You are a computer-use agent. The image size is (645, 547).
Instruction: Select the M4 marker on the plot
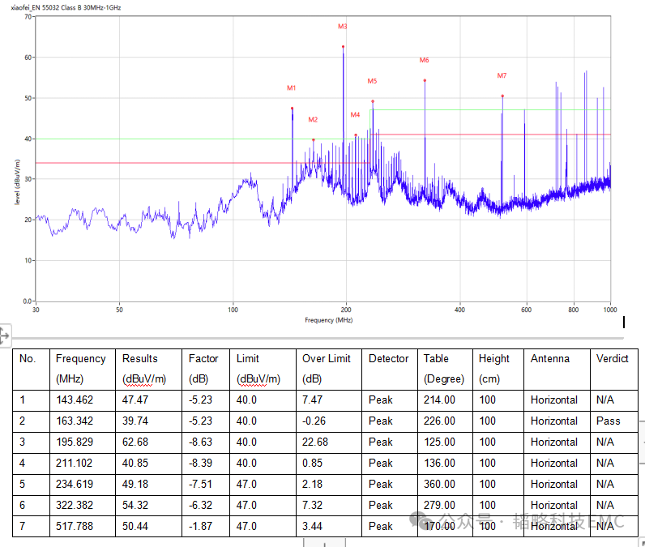pos(355,135)
